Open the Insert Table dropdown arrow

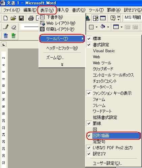click(x=121, y=27)
